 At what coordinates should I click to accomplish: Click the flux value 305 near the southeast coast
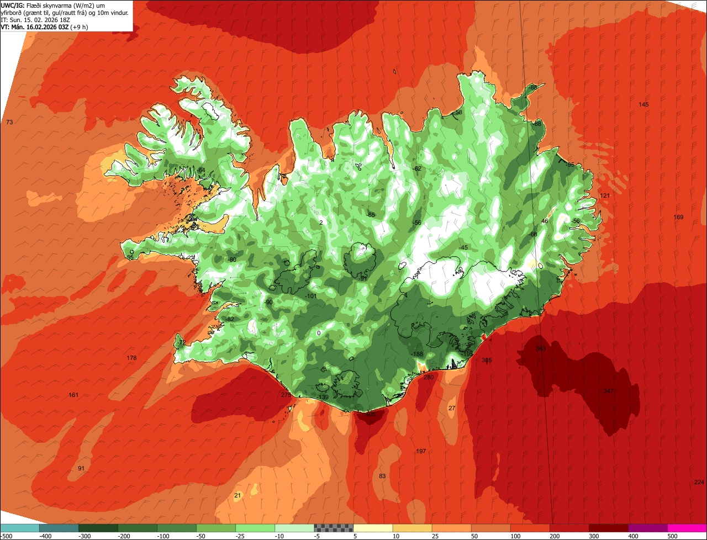487,361
